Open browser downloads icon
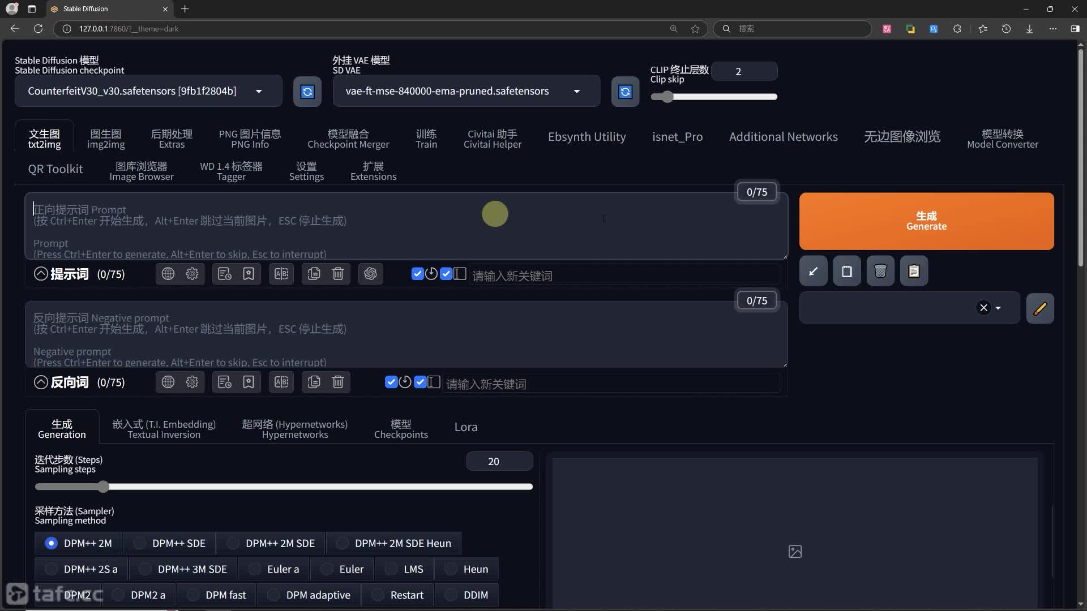Viewport: 1087px width, 611px height. 1029,29
